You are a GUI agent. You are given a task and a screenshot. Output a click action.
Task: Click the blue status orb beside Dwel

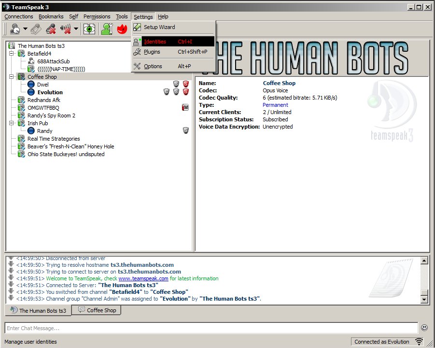(x=31, y=85)
